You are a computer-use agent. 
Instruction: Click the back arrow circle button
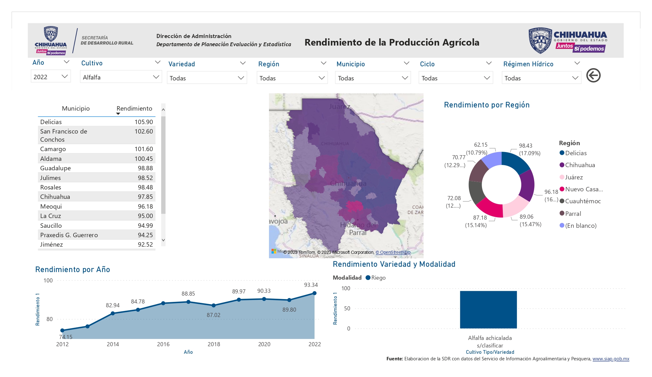593,75
